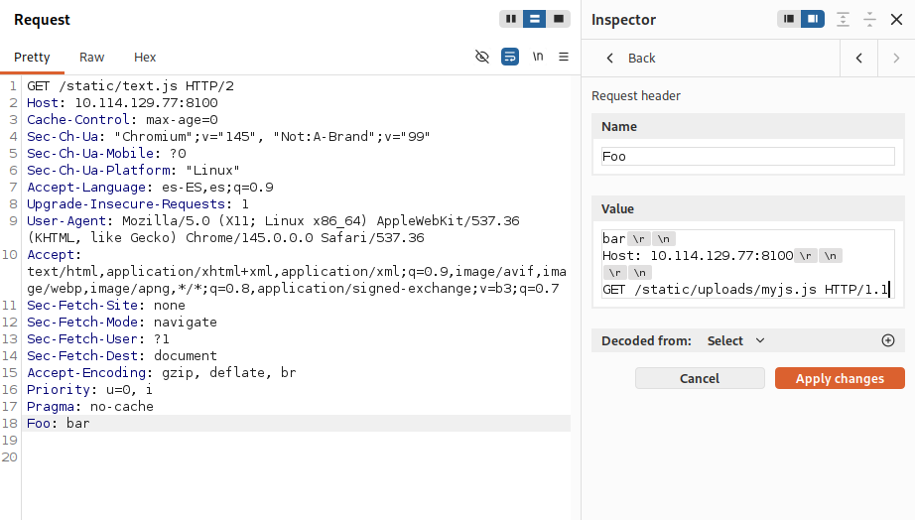Open the Hex tab
Screen dimensions: 915x520
(145, 58)
